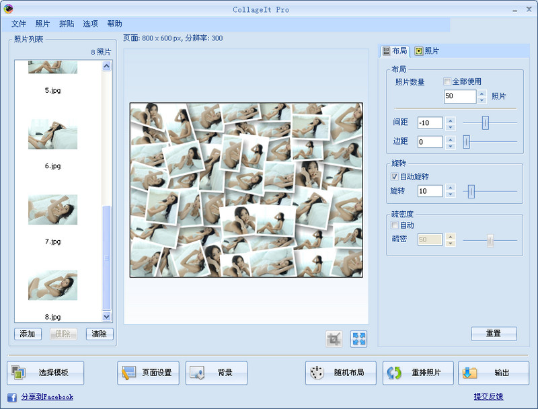Open the 选项 menu
The width and height of the screenshot is (538, 409).
pyautogui.click(x=91, y=24)
